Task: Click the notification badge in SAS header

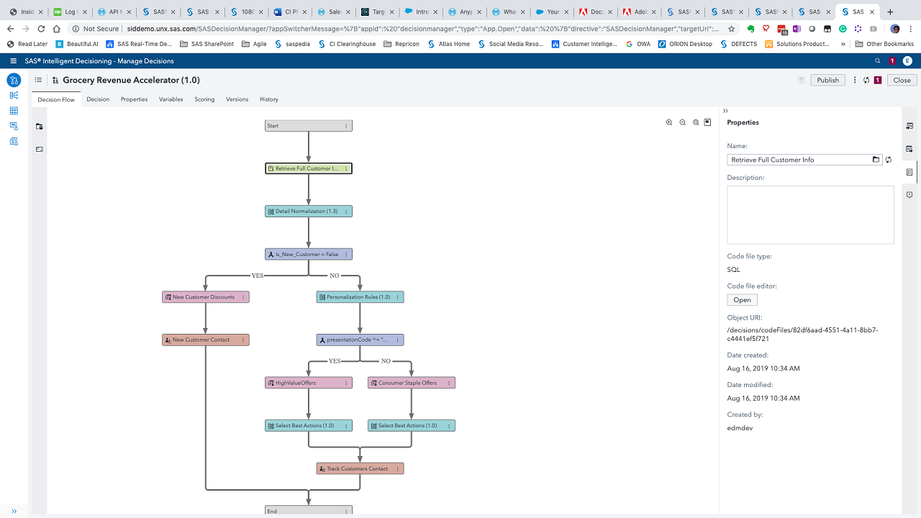Action: tap(893, 61)
